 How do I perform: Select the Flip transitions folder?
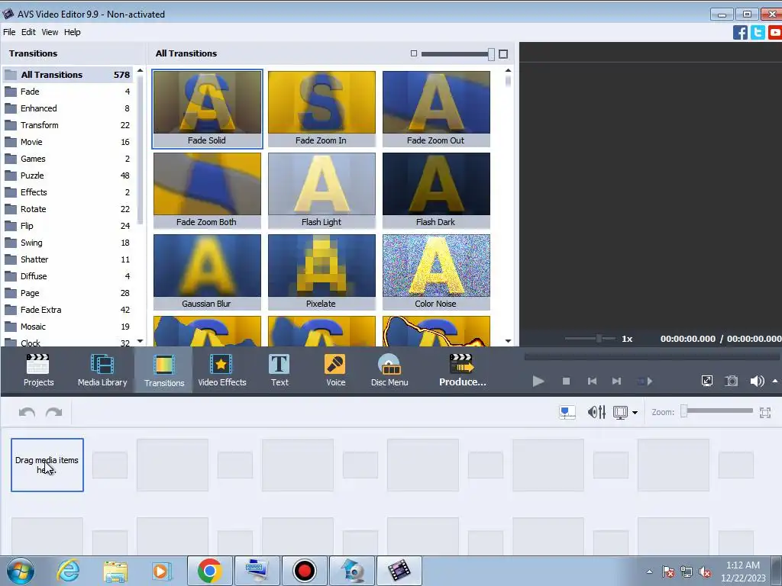(67, 226)
